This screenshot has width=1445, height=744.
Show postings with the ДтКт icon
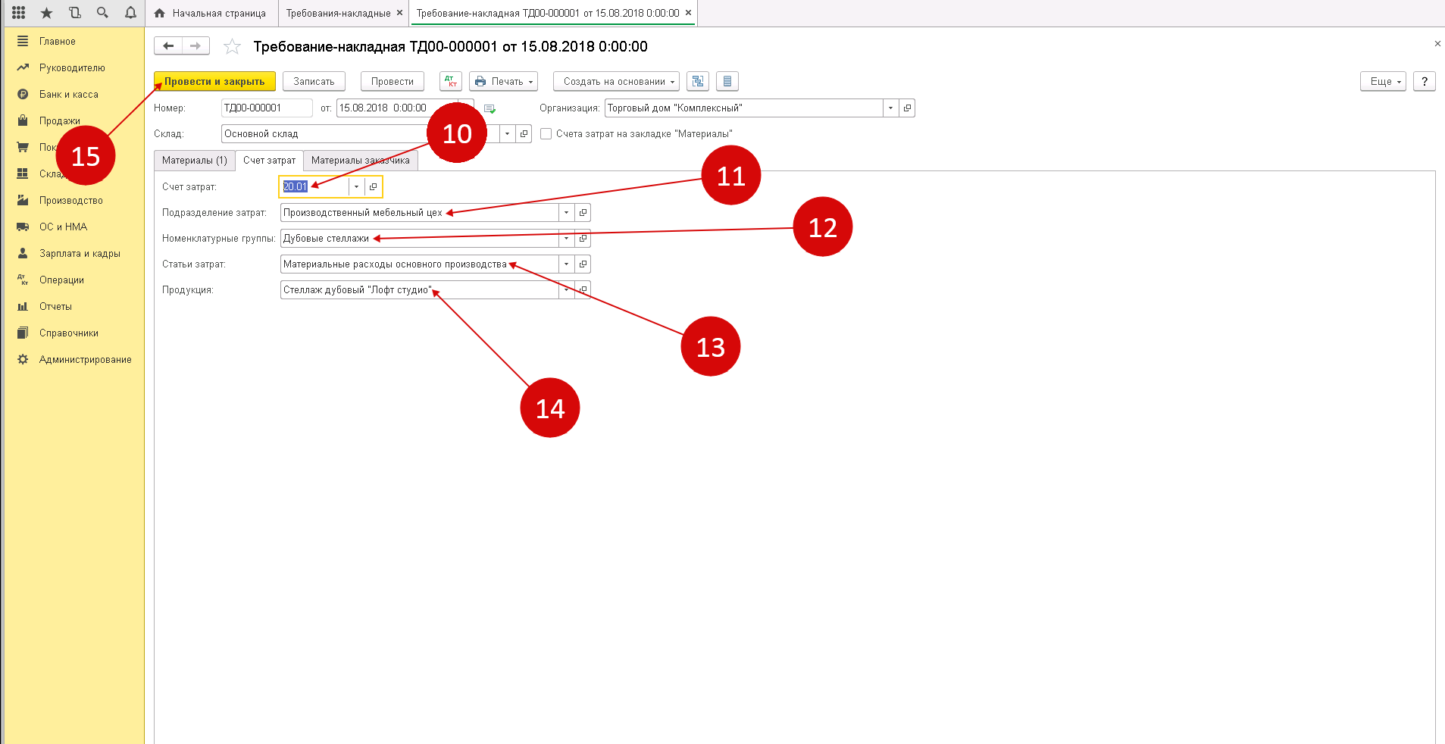451,81
